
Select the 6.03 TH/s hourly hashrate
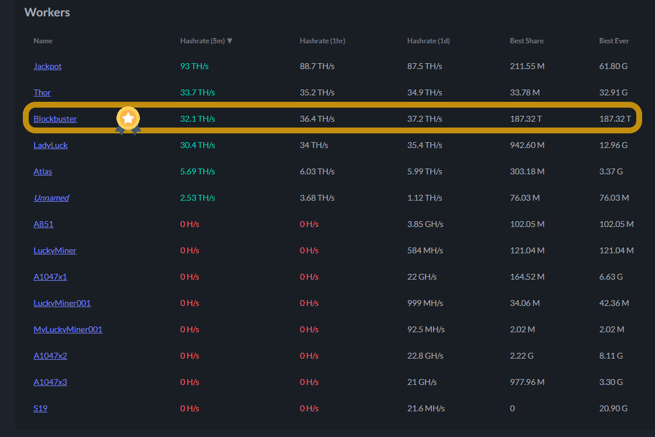pyautogui.click(x=317, y=171)
